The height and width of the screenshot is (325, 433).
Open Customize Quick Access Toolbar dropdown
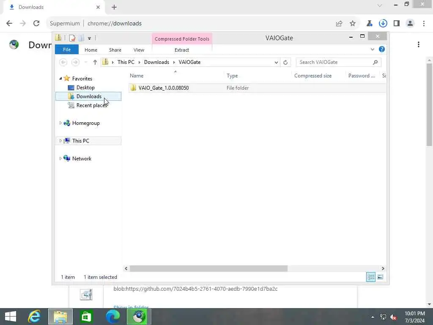[x=90, y=39]
